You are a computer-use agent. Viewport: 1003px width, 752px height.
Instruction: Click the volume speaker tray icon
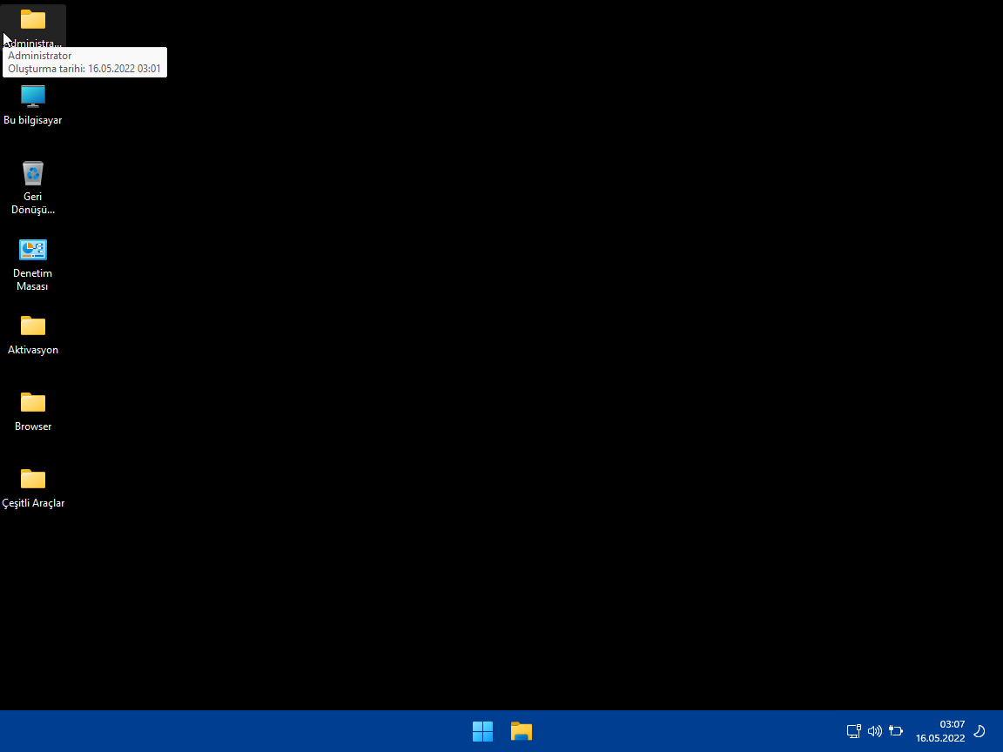875,731
